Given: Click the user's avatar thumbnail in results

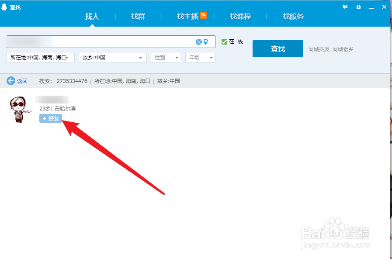Looking at the screenshot, I should [x=19, y=109].
